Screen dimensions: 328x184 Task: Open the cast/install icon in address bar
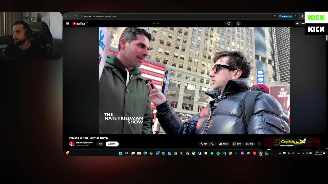[x=275, y=16]
